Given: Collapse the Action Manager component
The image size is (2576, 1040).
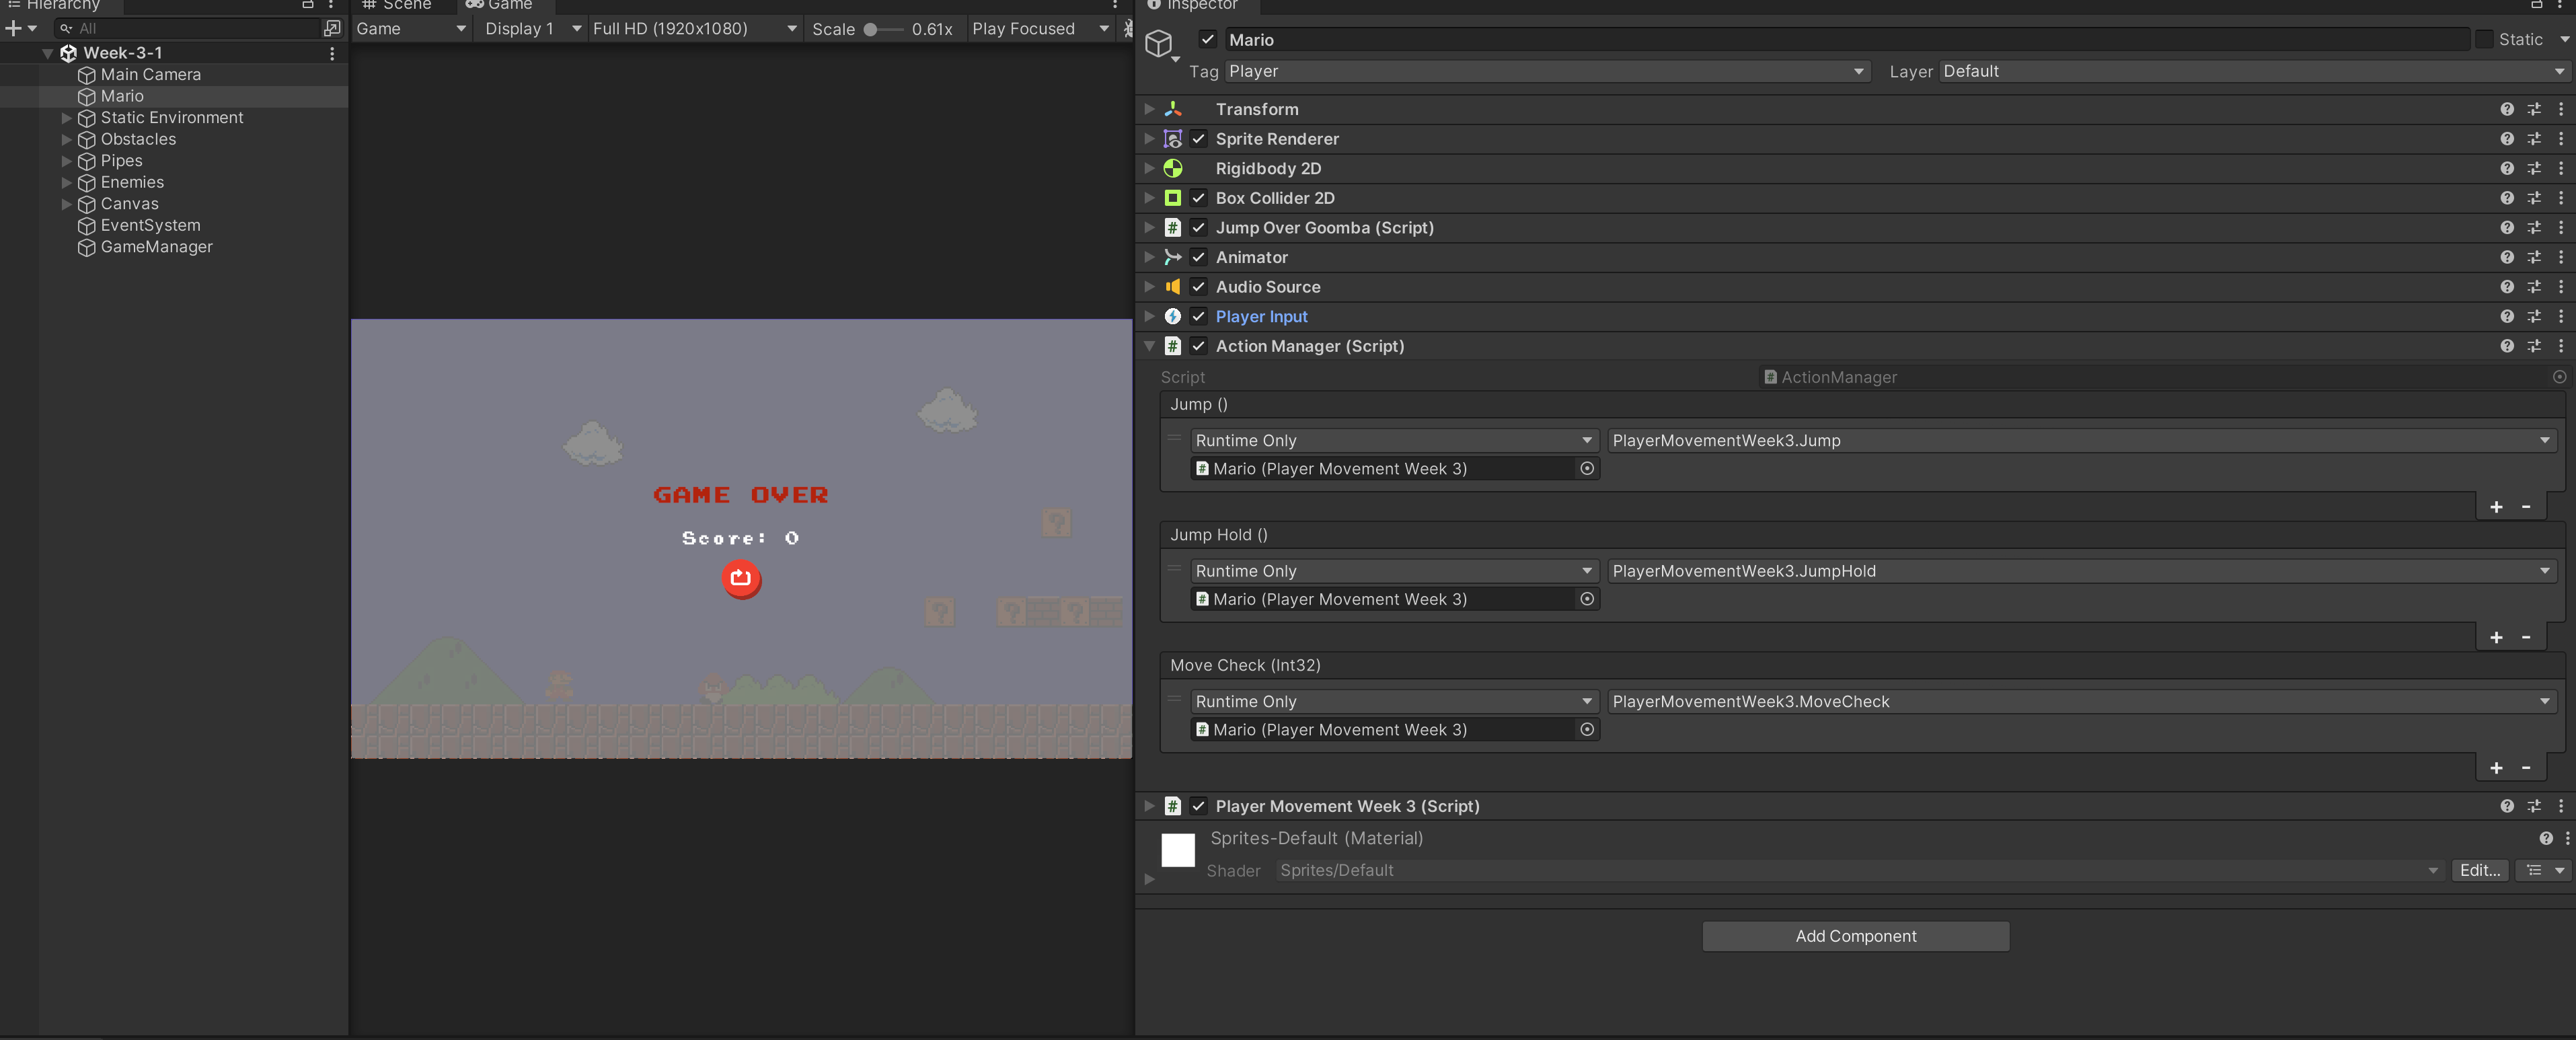Looking at the screenshot, I should tap(1149, 346).
